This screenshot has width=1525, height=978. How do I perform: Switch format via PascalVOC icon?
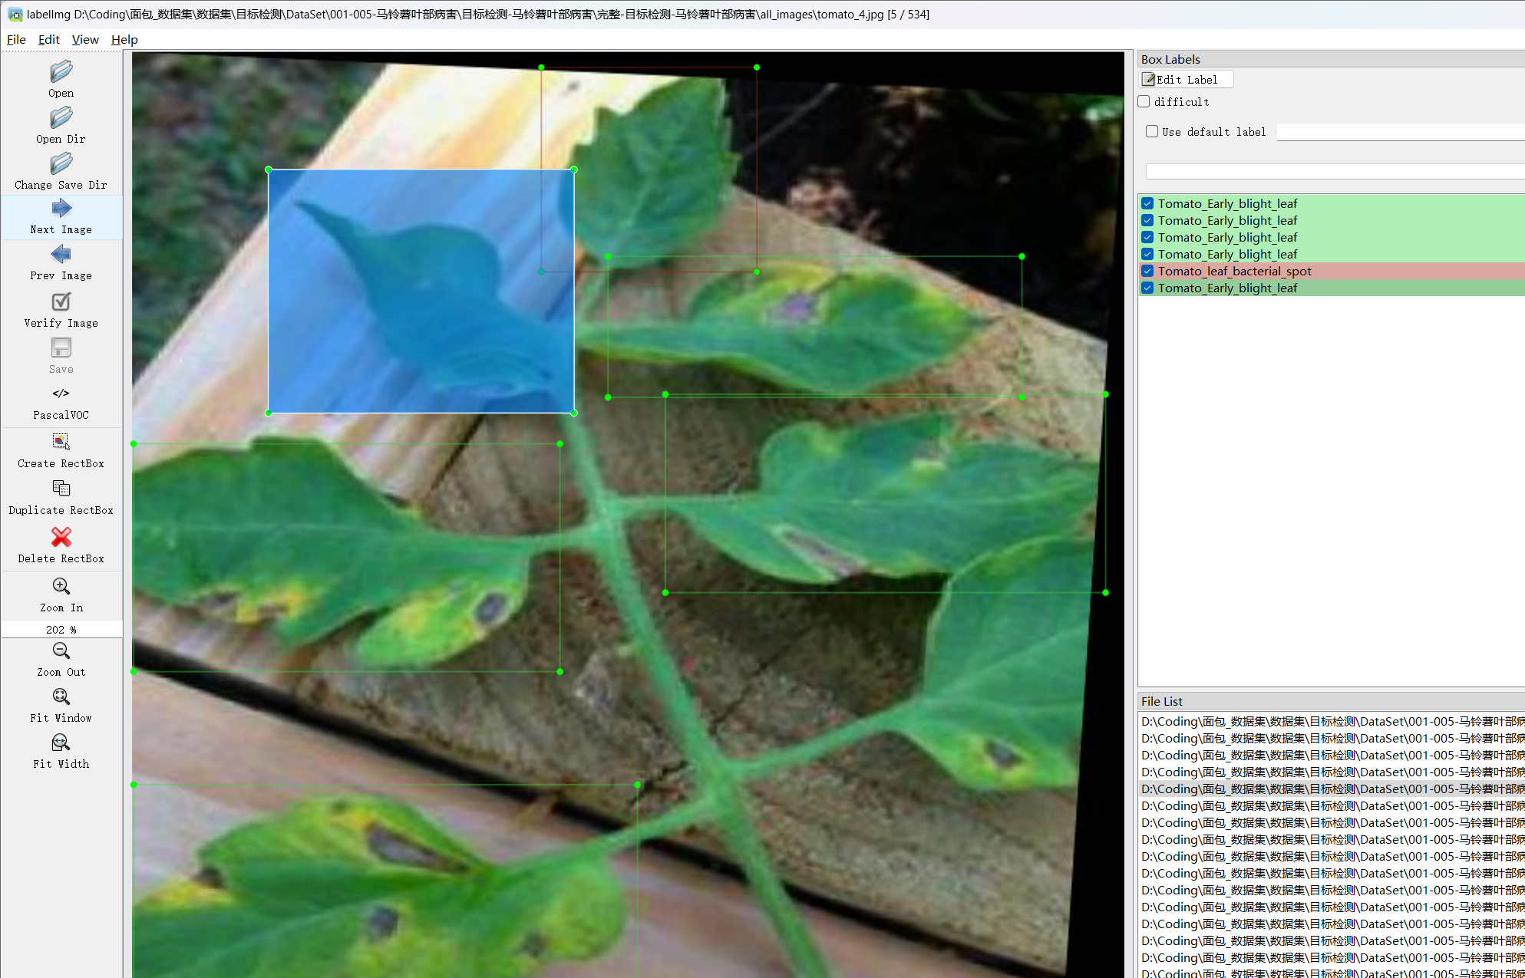click(61, 394)
